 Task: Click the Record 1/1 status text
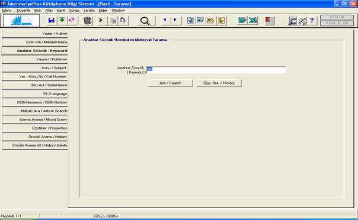[x=11, y=216]
